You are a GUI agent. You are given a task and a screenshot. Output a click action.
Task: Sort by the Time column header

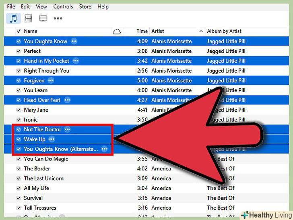click(142, 31)
